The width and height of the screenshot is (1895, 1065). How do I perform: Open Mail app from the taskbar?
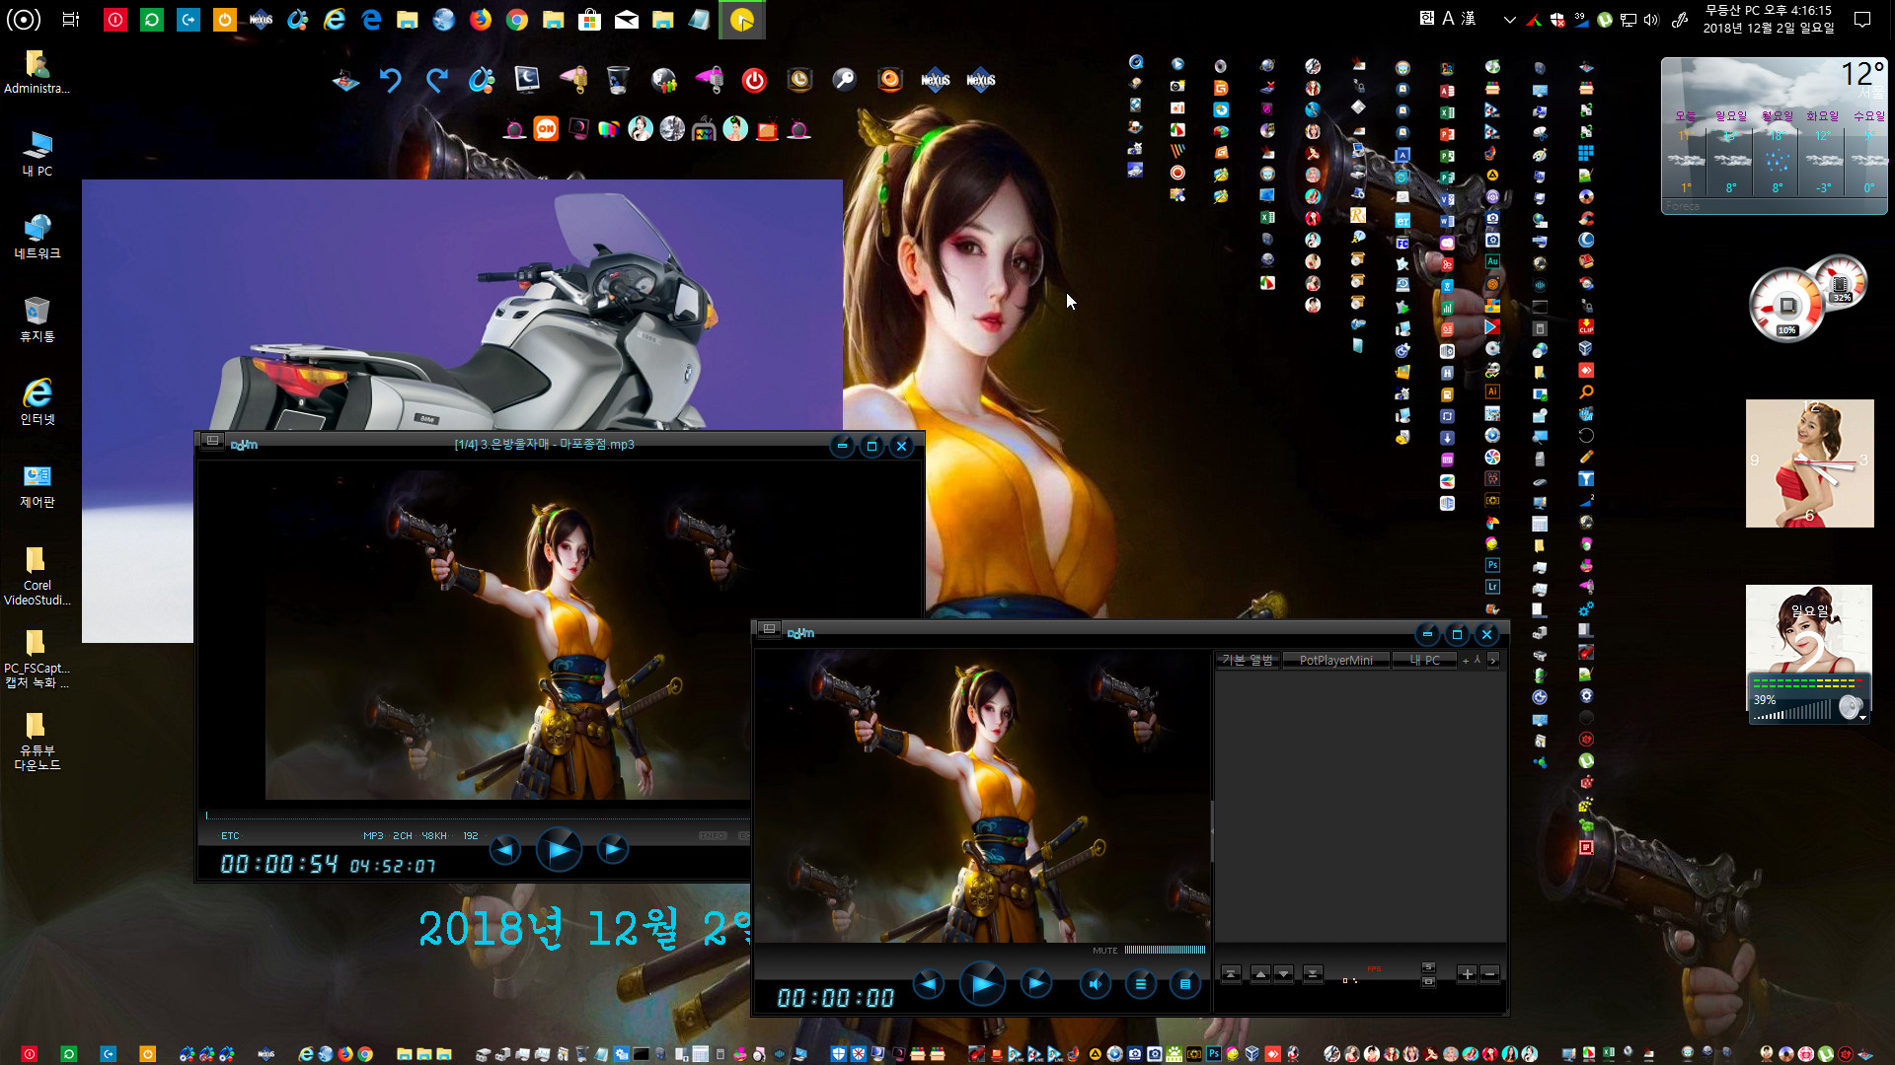tap(627, 19)
